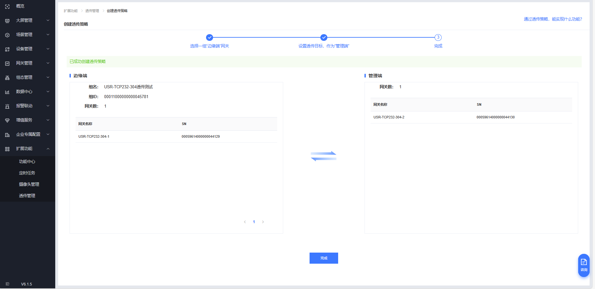Click the 报警联动 alarm icon
Screen dimensions: 595x289
[x=7, y=106]
